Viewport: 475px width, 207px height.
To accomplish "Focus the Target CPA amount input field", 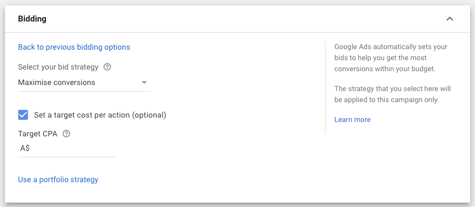I will pos(67,148).
